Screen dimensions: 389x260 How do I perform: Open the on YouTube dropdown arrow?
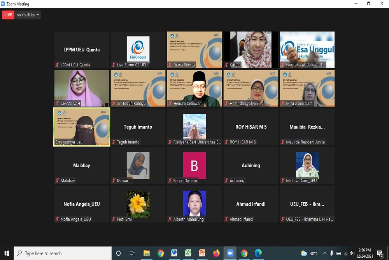point(38,15)
